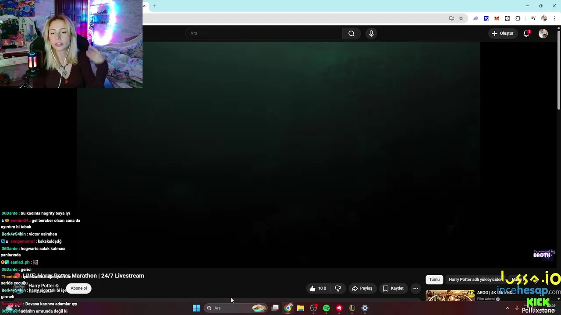Open Chrome profile avatar
The image size is (561, 315).
tap(544, 18)
